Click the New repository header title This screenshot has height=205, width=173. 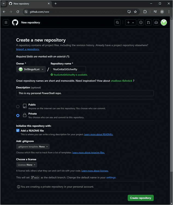pos(31,22)
